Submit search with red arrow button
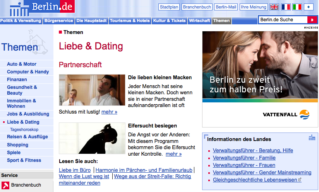The image size is (319, 192). click(312, 20)
